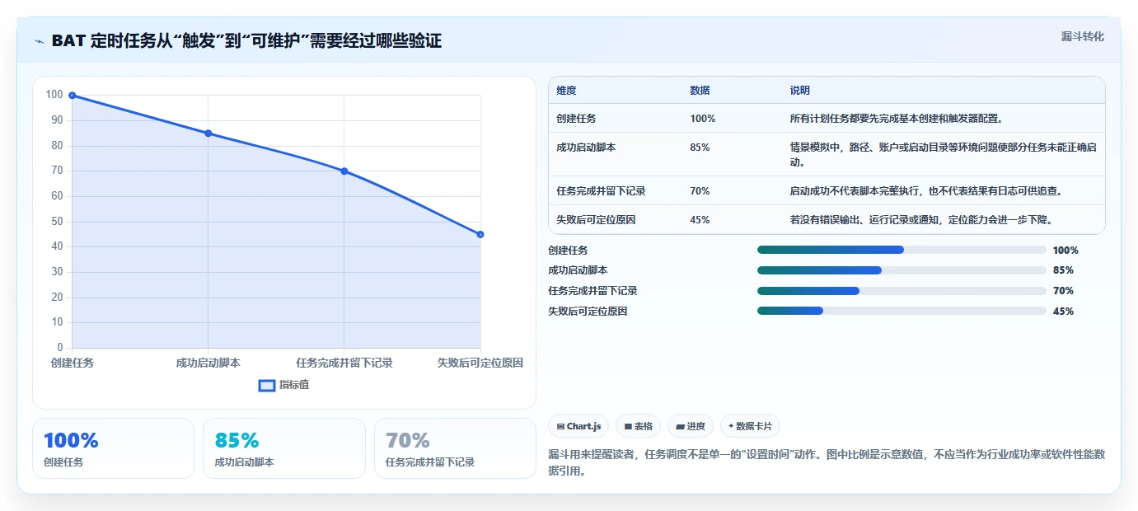Screen dimensions: 1138x511
Task: Click the chart data point at 成功启动脚本 (85)
Action: click(x=208, y=134)
